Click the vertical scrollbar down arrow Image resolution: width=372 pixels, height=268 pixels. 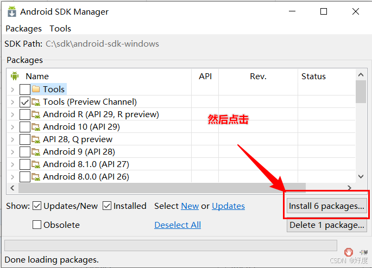(361, 176)
